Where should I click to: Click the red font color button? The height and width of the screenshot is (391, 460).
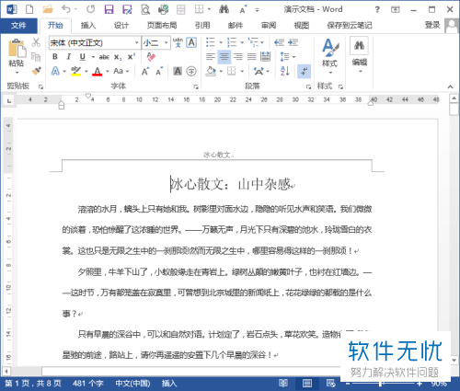point(98,72)
